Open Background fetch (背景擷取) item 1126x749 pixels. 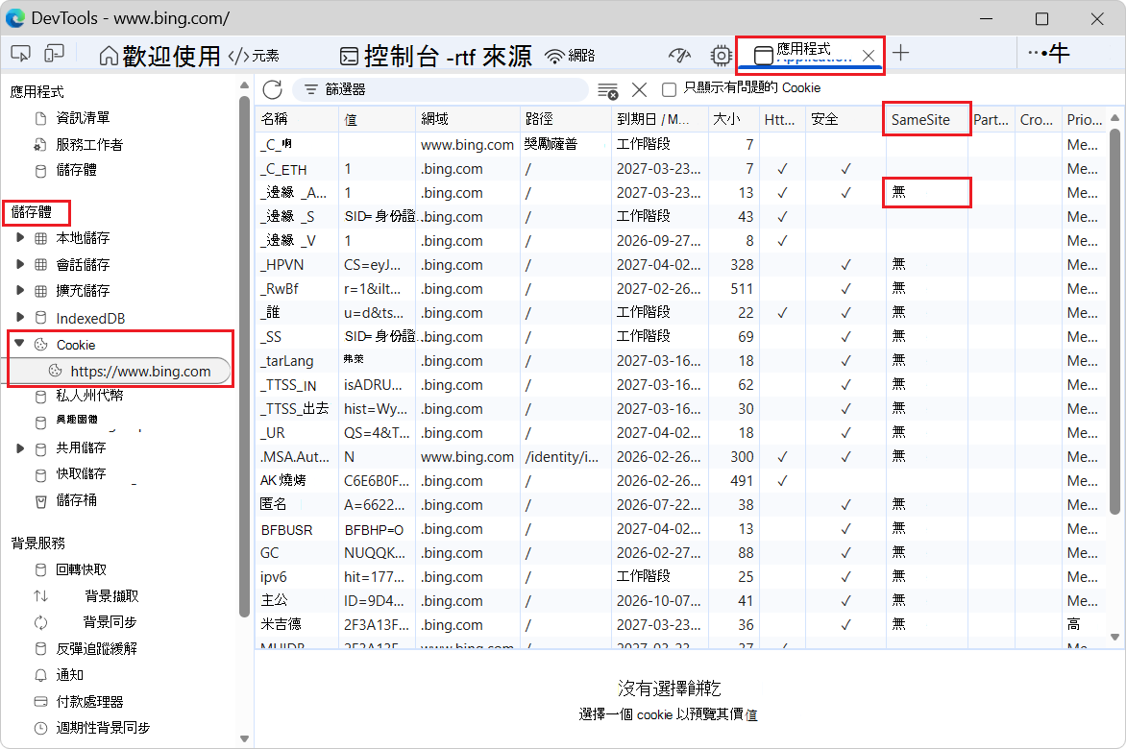(x=110, y=596)
